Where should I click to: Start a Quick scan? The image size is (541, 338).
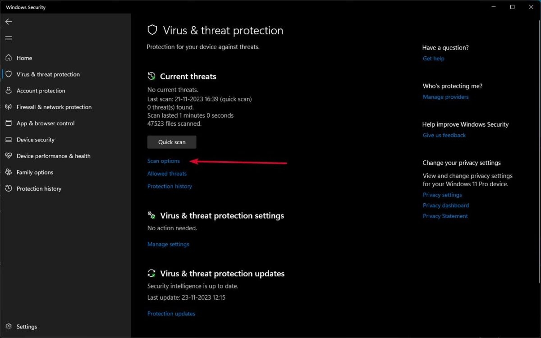(171, 142)
